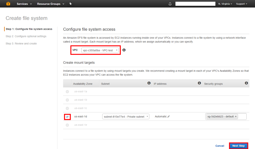Image resolution: width=255 pixels, height=149 pixels.
Task: Open the notifications bell
Action: (x=170, y=4)
